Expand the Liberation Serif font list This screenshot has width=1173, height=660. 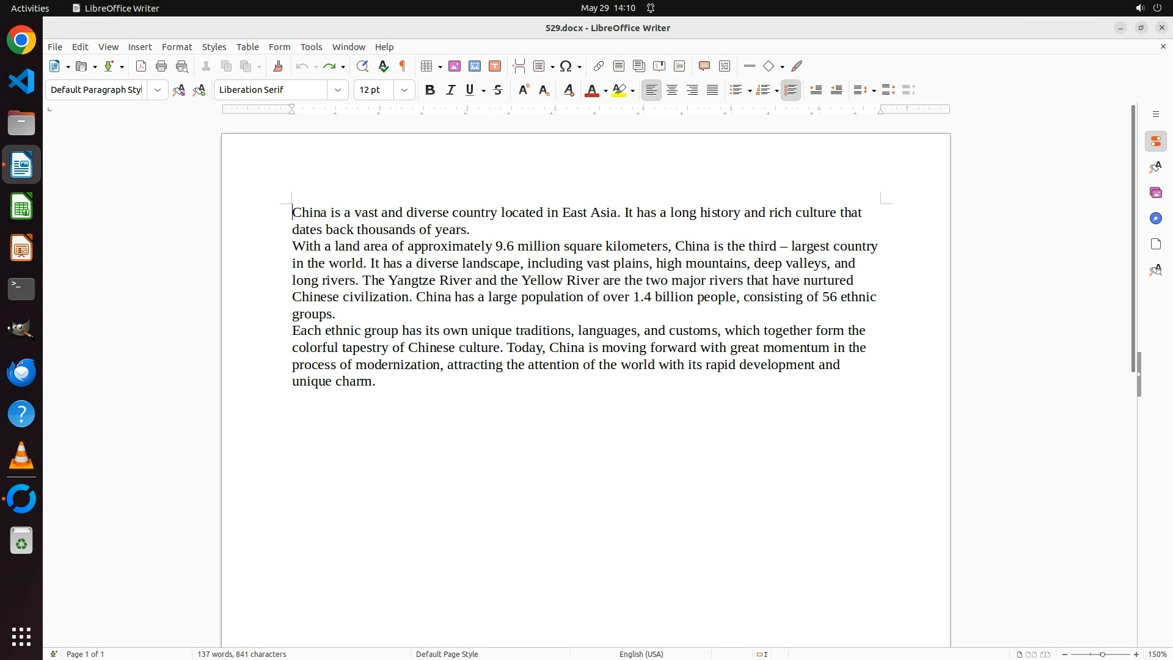click(x=338, y=90)
